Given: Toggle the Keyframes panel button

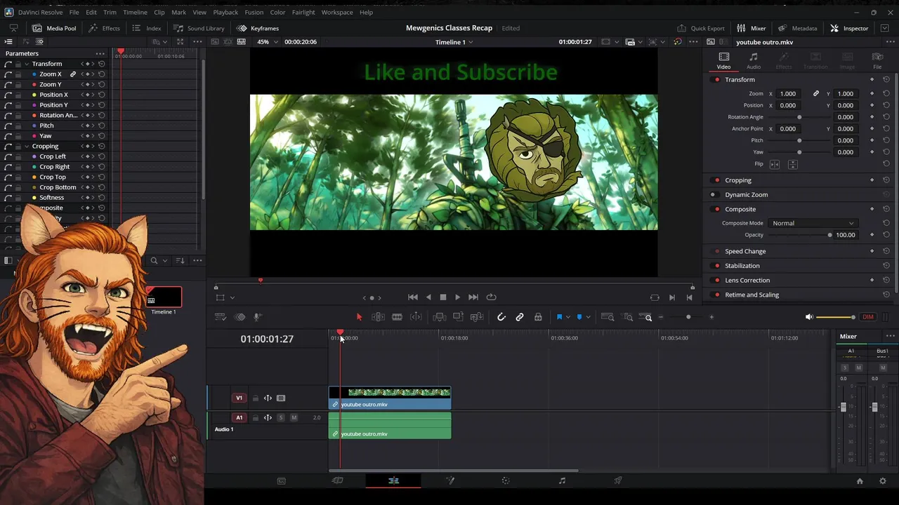Looking at the screenshot, I should point(258,28).
